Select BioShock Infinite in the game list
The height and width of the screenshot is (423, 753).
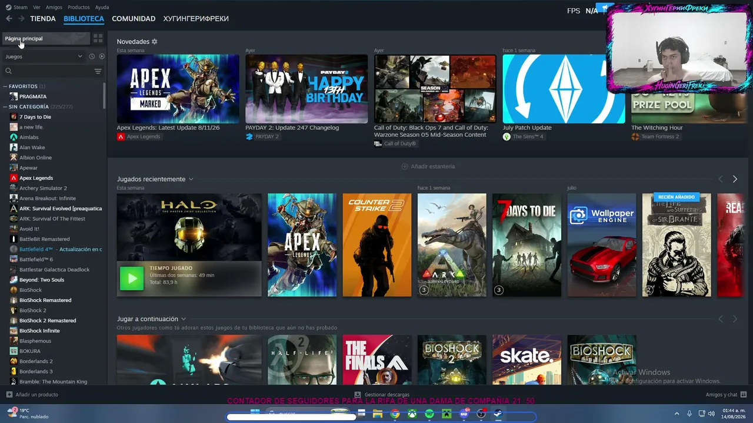pyautogui.click(x=39, y=331)
